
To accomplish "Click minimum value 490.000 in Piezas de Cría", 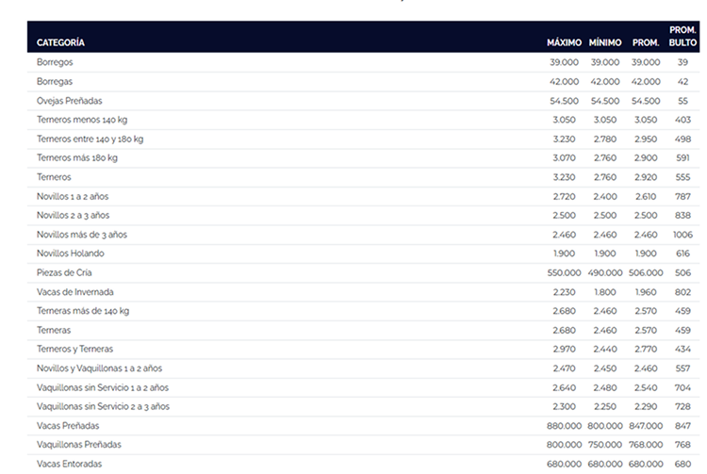I will (x=605, y=272).
